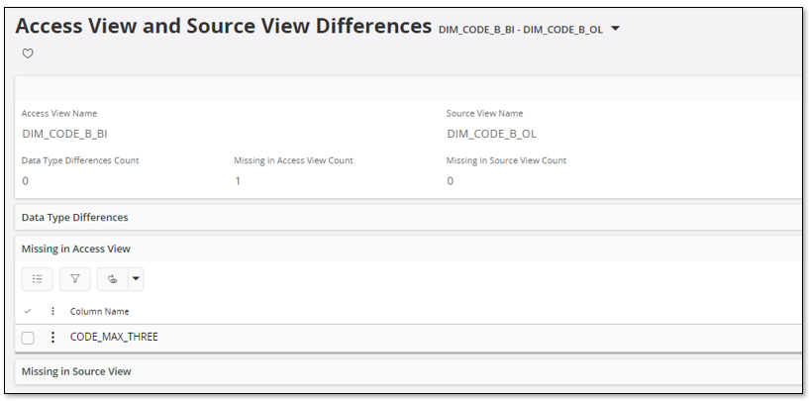Click the heart favorite icon under the title
809x401 pixels.
point(28,54)
